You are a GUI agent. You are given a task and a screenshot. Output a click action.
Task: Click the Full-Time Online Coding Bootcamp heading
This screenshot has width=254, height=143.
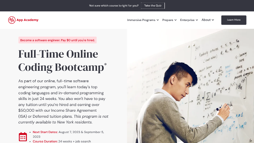point(63,60)
